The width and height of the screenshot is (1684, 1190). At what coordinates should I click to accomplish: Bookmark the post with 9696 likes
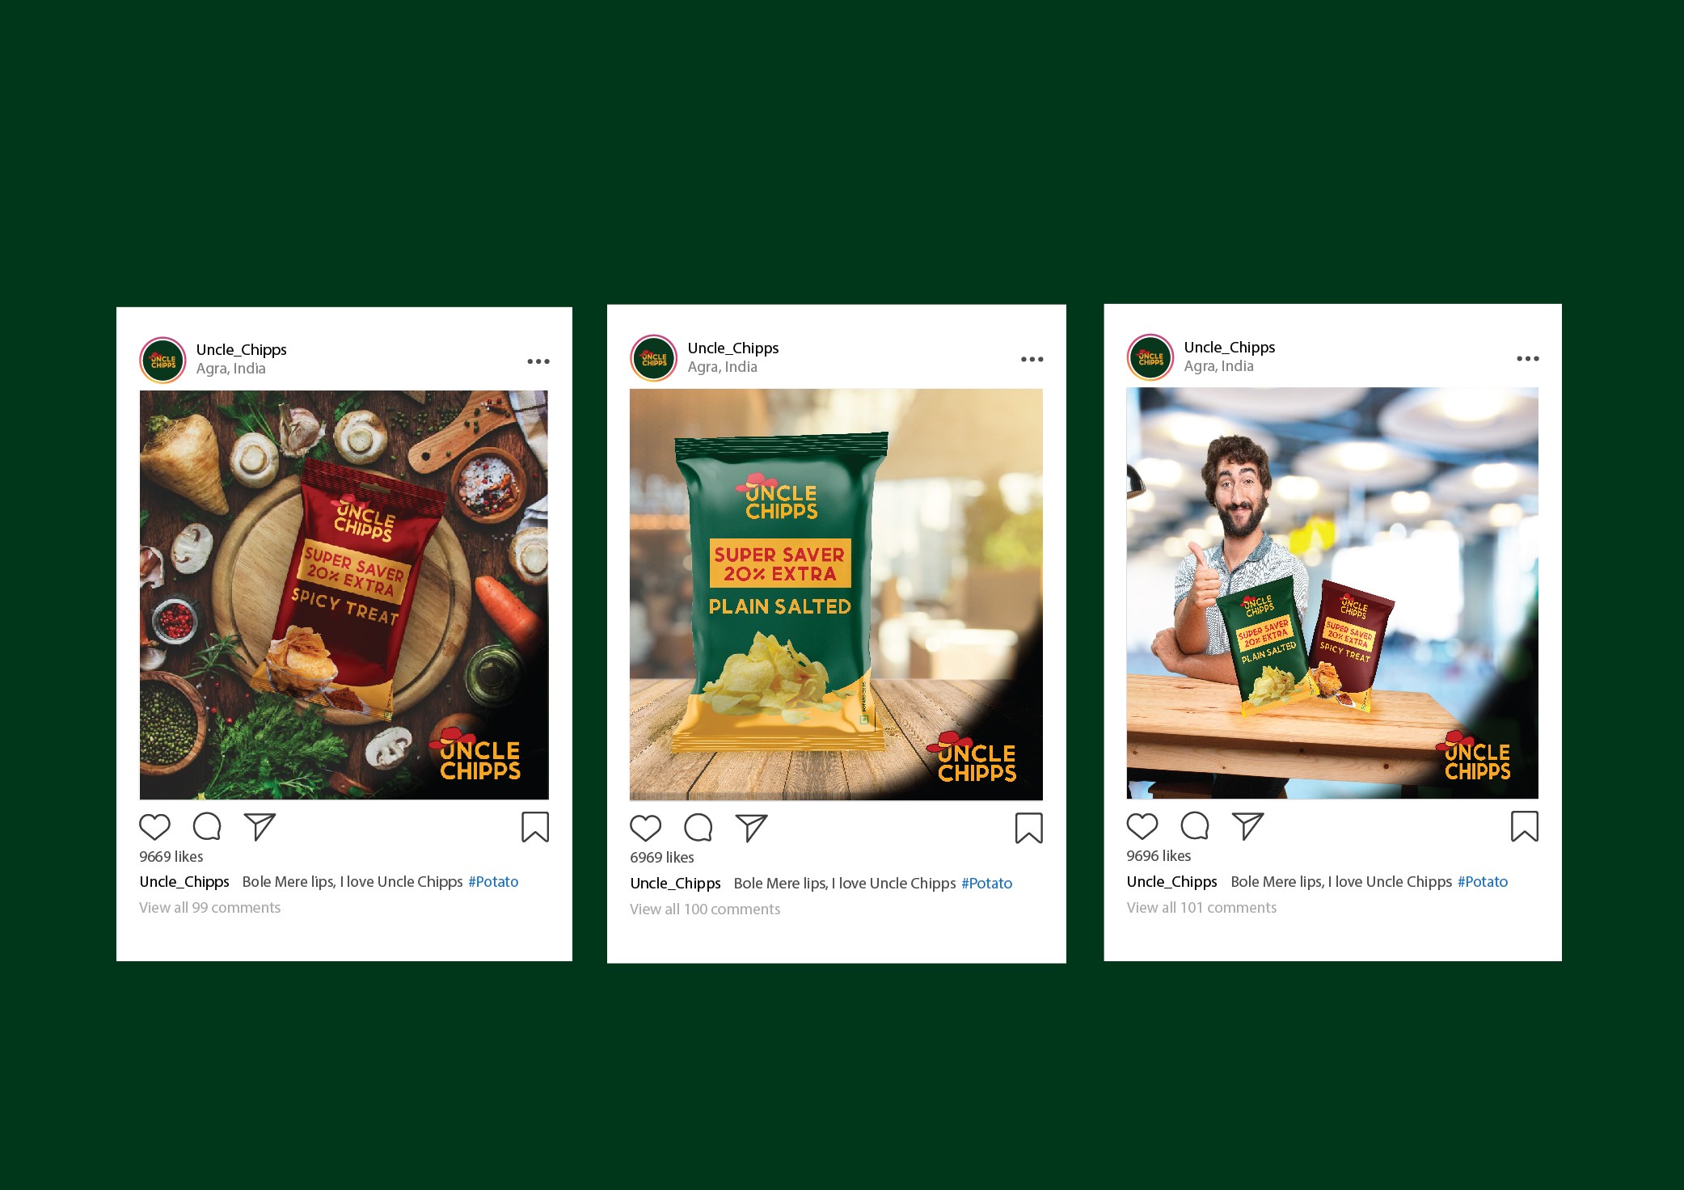pyautogui.click(x=1525, y=826)
